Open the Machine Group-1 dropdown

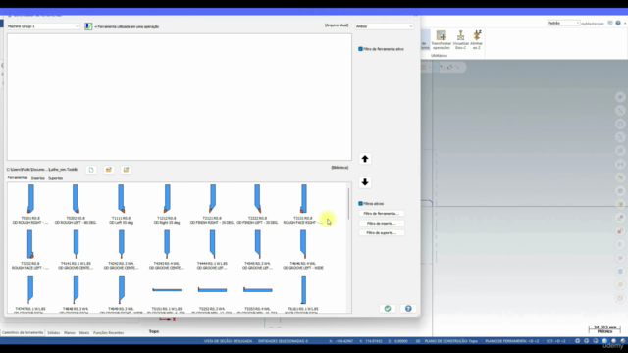pyautogui.click(x=43, y=26)
